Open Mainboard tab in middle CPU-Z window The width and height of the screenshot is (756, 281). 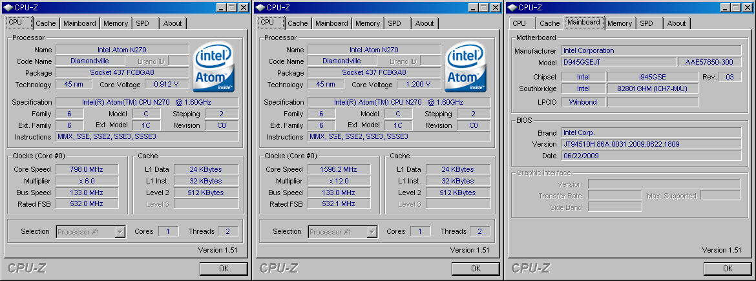pyautogui.click(x=331, y=23)
